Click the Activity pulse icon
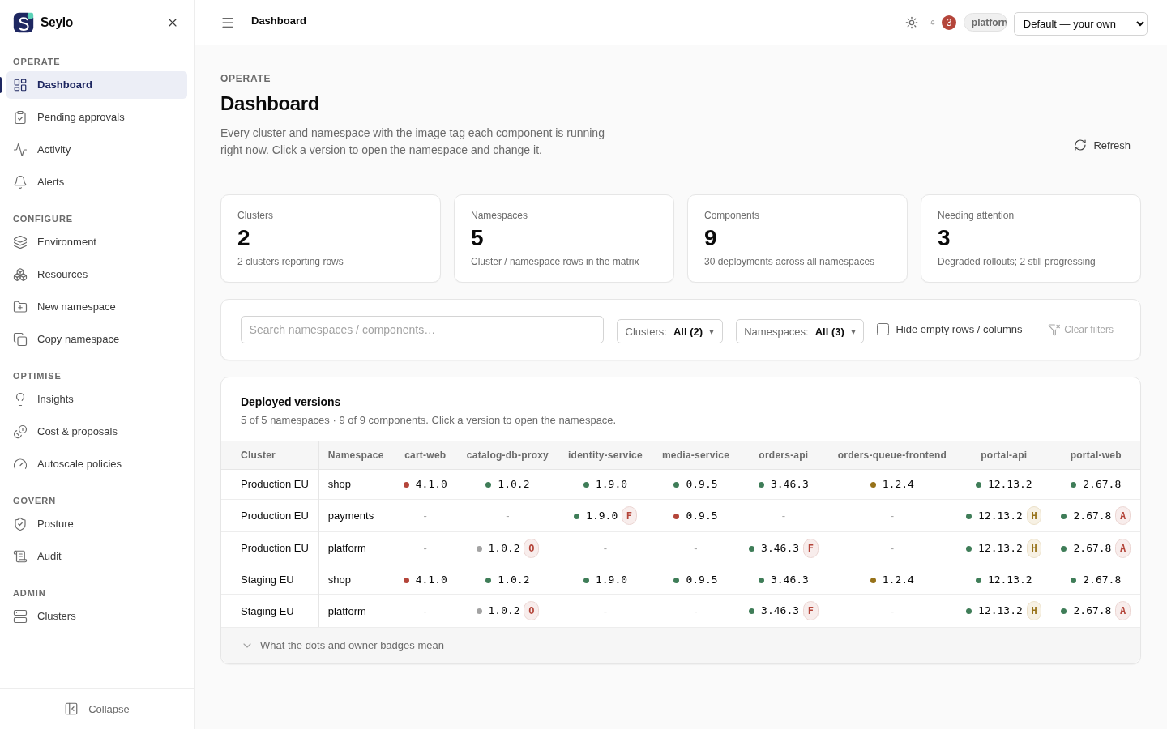1167x729 pixels. (20, 150)
